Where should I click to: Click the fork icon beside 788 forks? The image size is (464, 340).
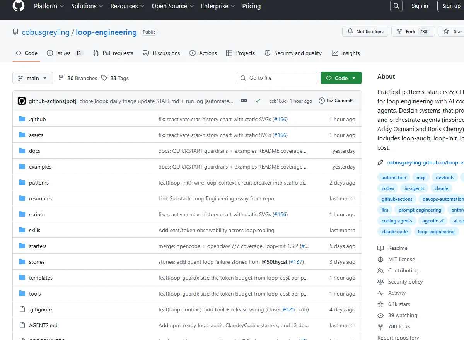(380, 326)
